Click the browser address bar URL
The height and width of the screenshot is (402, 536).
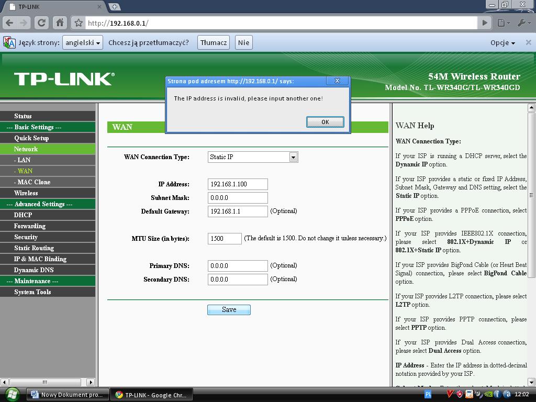click(281, 23)
